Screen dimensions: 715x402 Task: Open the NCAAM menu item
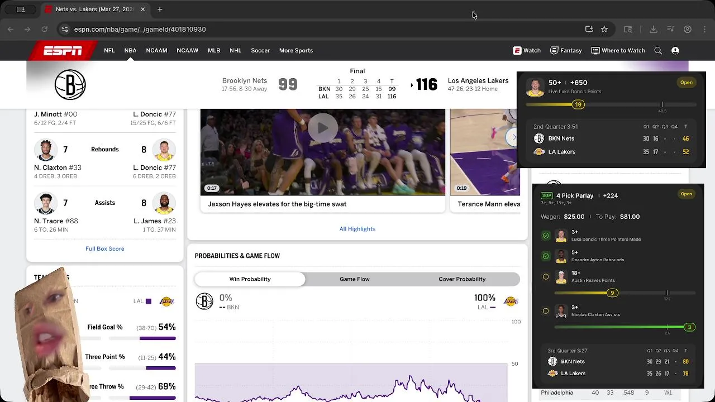tap(156, 50)
